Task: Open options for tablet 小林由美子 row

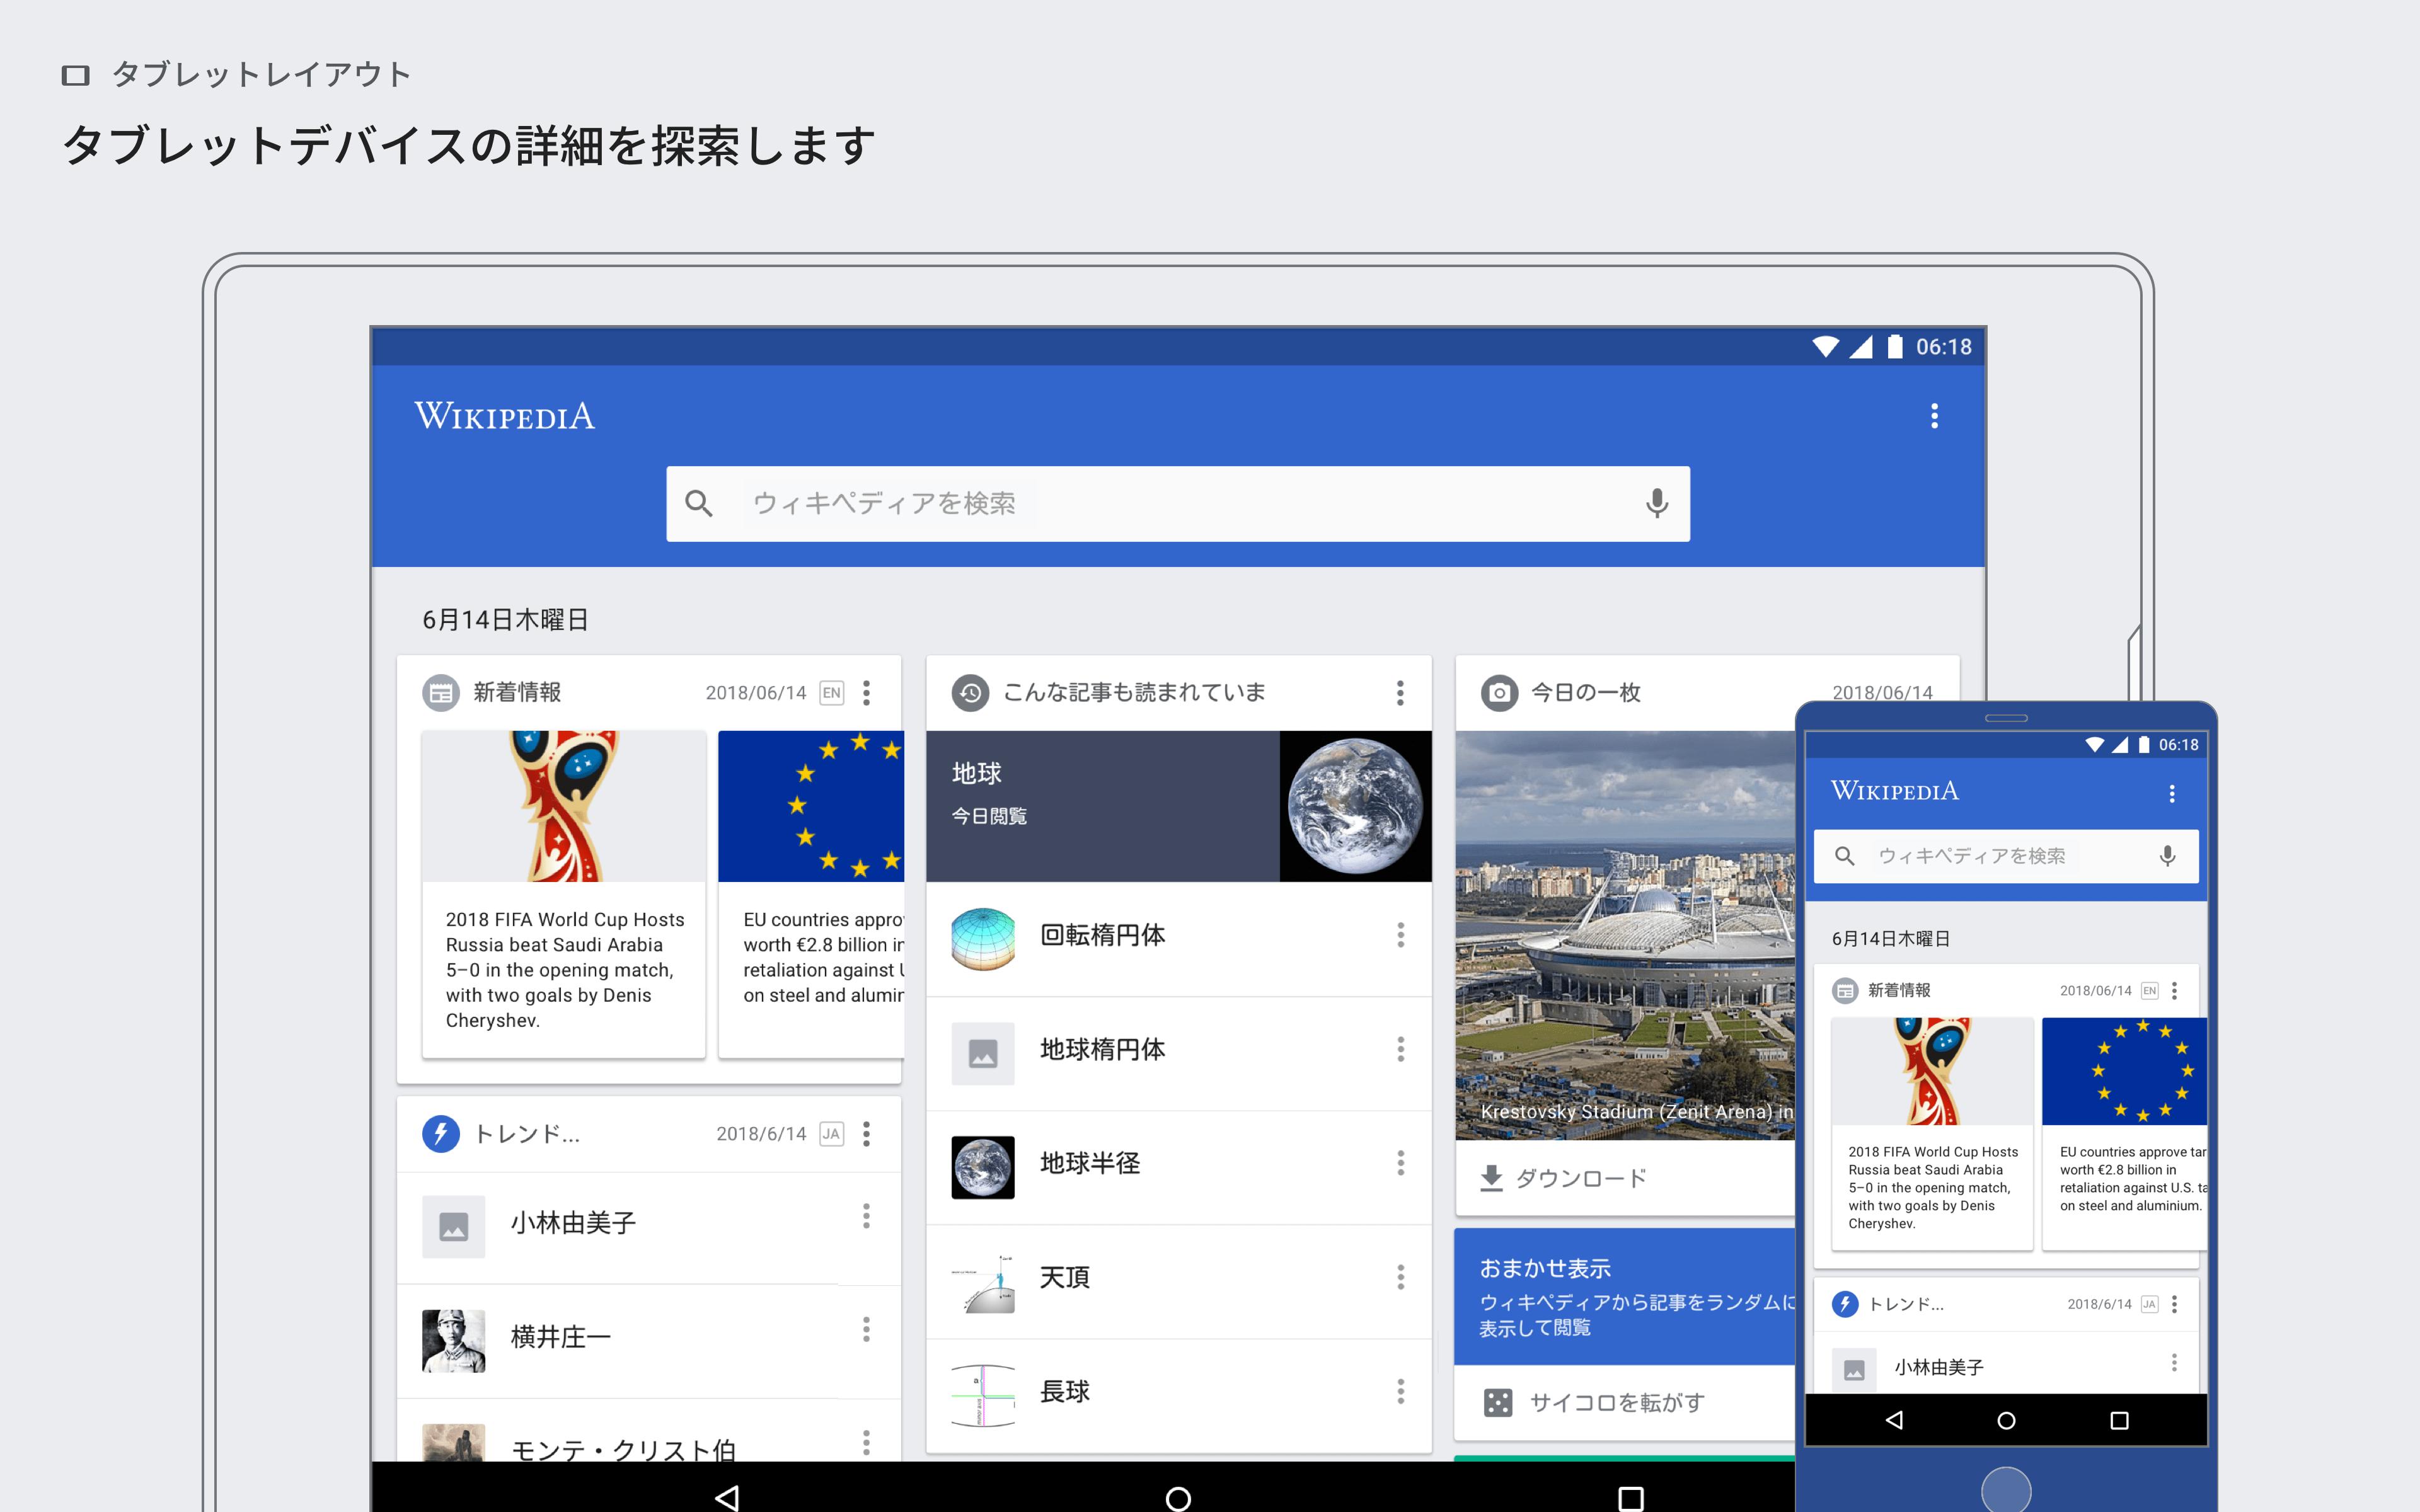Action: [x=866, y=1216]
